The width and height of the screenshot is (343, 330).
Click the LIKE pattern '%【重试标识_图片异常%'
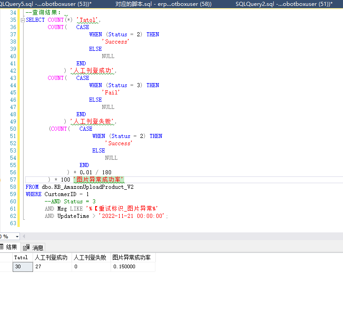pos(122,209)
